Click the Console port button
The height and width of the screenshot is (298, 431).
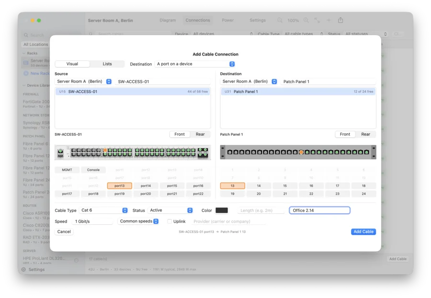coord(93,170)
